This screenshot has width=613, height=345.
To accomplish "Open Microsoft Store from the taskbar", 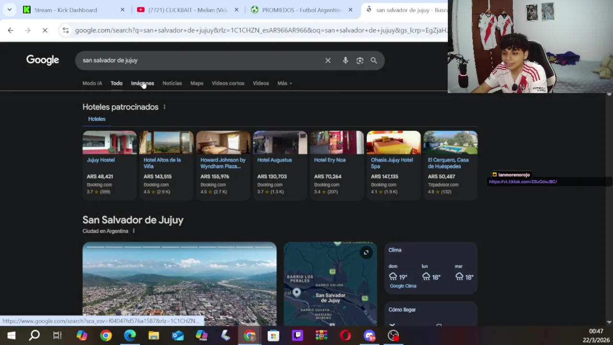I will [x=273, y=335].
